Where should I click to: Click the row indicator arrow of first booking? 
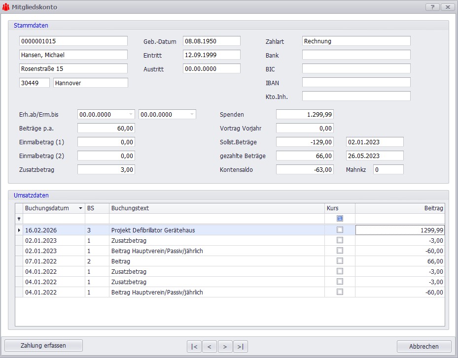pos(19,230)
